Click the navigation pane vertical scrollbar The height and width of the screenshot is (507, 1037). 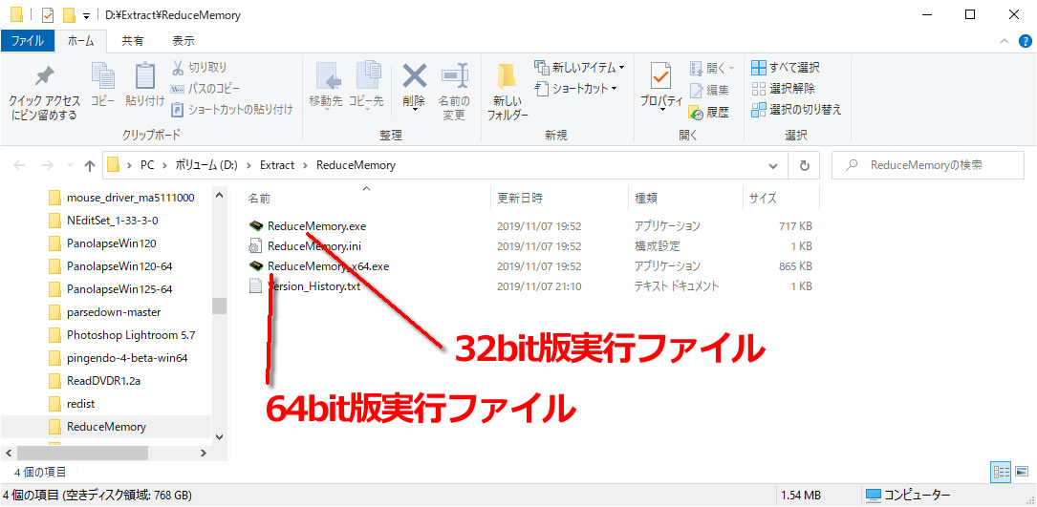(x=220, y=306)
